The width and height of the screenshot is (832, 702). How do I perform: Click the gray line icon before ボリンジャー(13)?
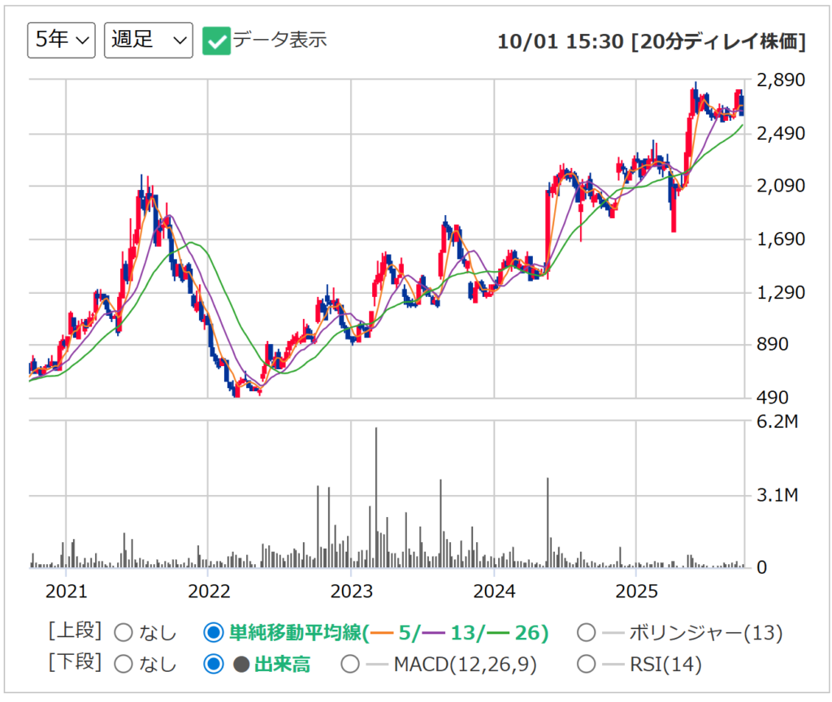coord(614,632)
